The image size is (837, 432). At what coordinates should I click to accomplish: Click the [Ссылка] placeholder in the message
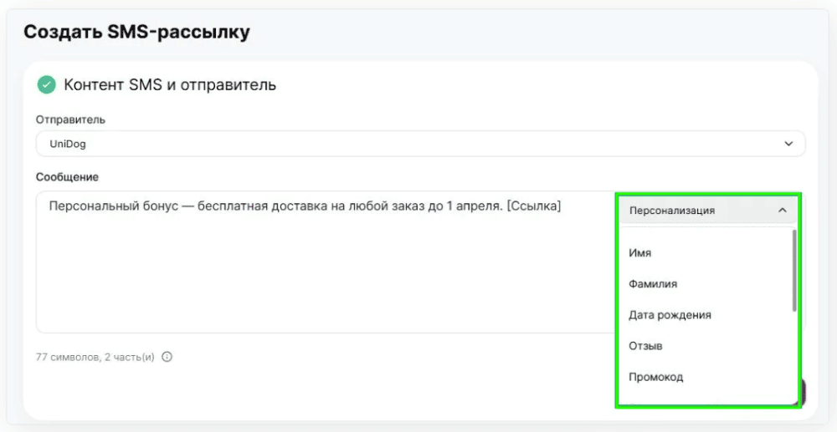[533, 206]
